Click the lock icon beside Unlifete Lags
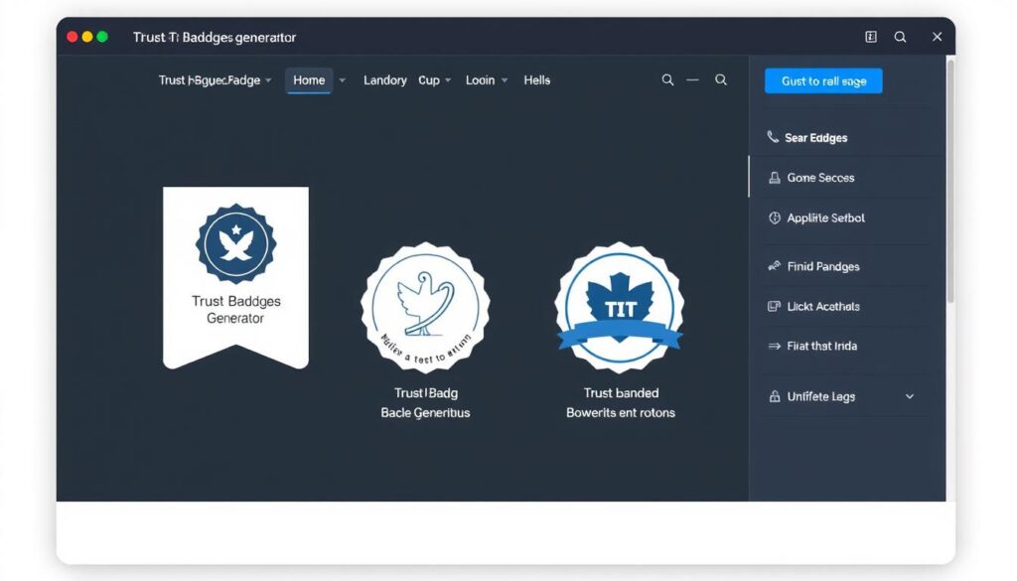Viewport: 1017px width, 581px height. pyautogui.click(x=774, y=396)
